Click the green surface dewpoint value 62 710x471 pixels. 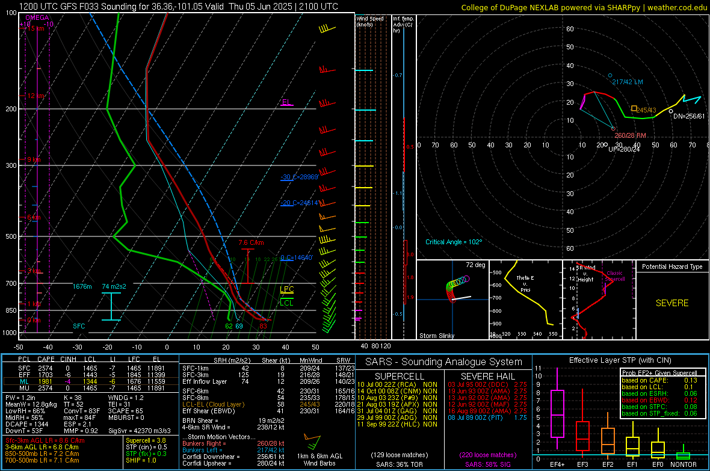[229, 326]
